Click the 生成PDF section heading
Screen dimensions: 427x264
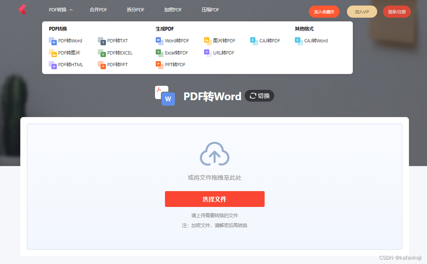pos(165,29)
